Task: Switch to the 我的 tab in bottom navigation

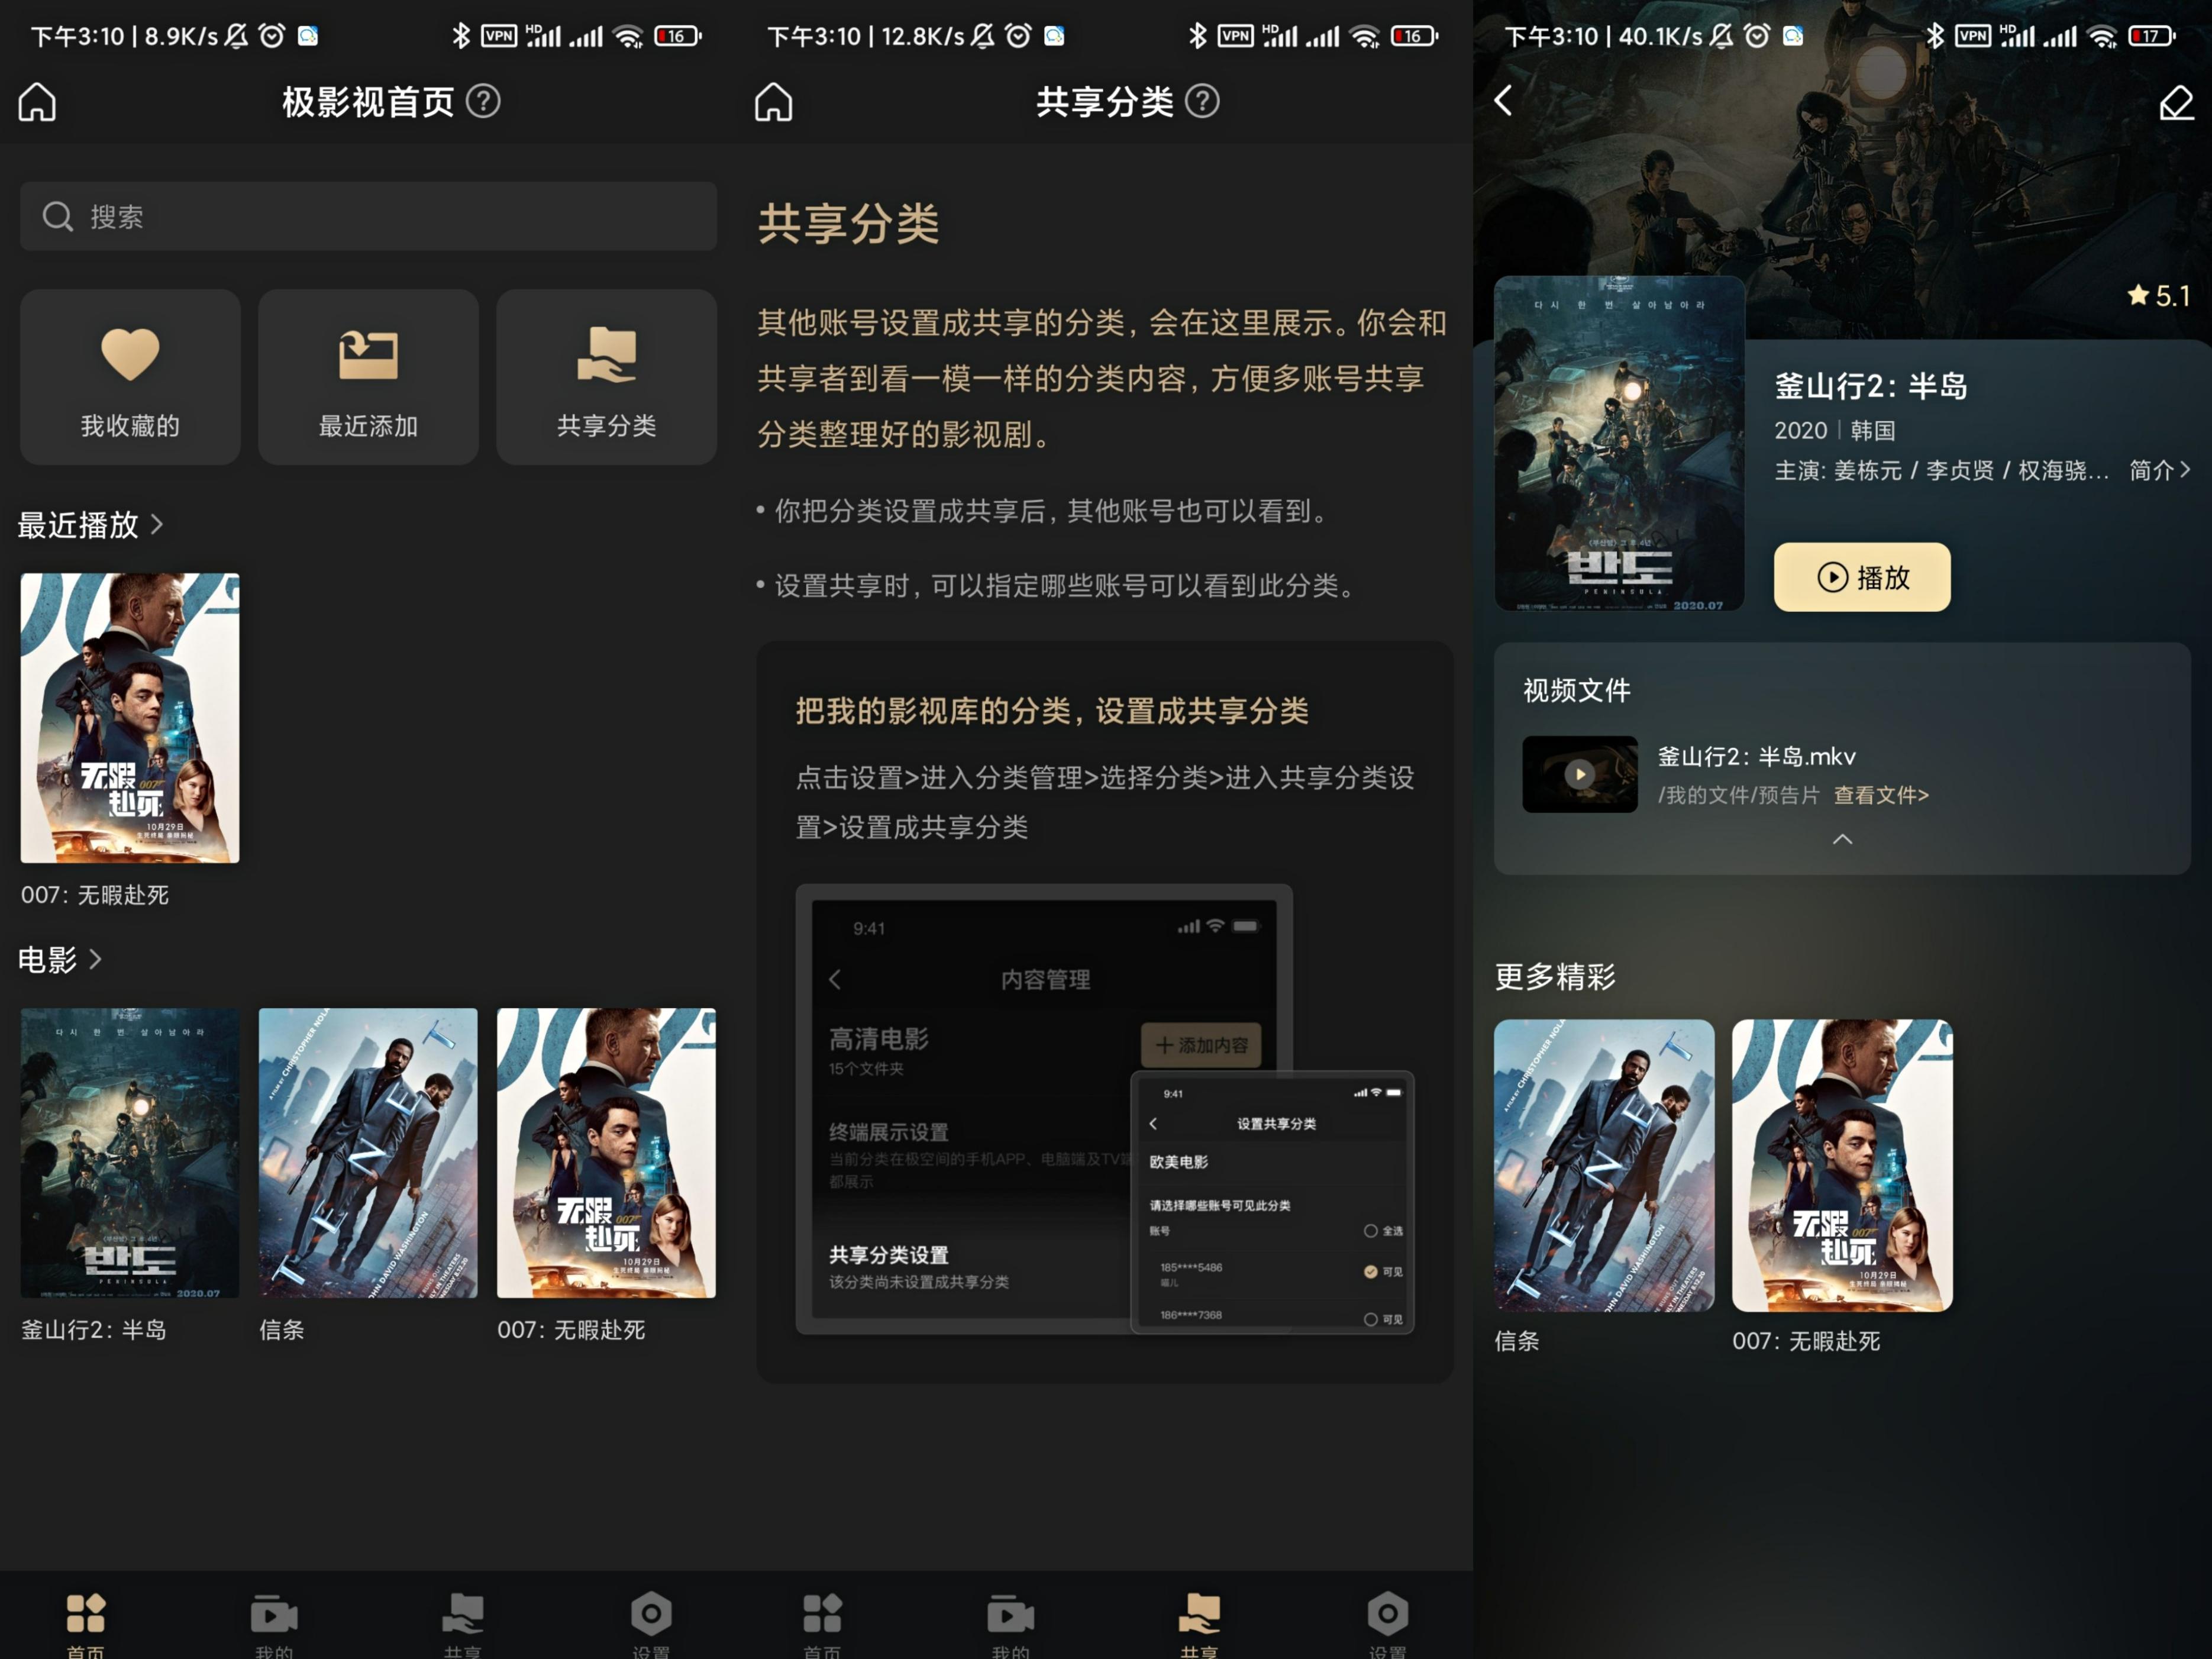Action: click(1011, 1620)
